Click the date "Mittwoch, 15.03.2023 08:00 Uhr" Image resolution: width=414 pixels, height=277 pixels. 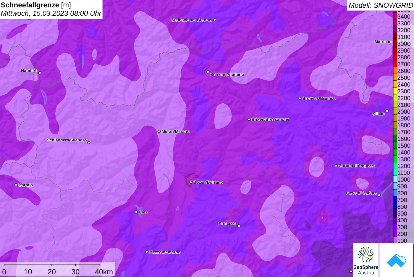(x=51, y=13)
